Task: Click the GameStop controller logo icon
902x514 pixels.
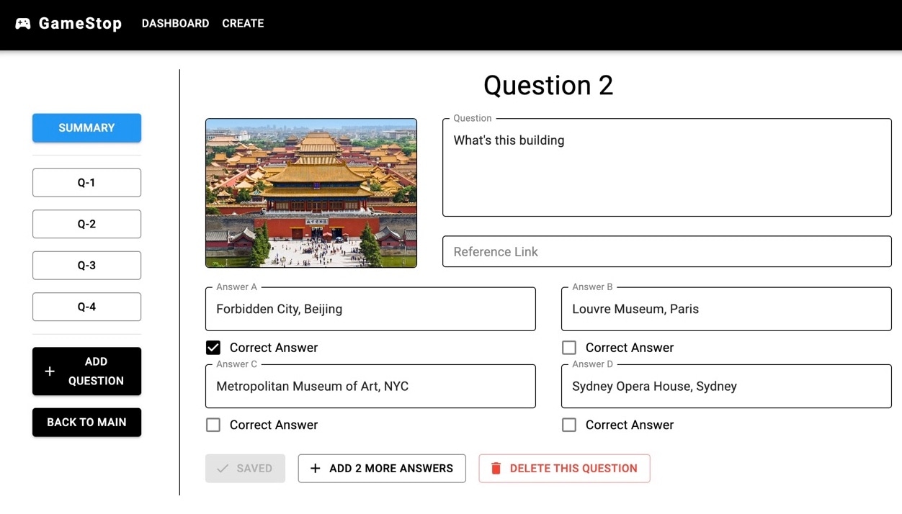Action: 23,24
